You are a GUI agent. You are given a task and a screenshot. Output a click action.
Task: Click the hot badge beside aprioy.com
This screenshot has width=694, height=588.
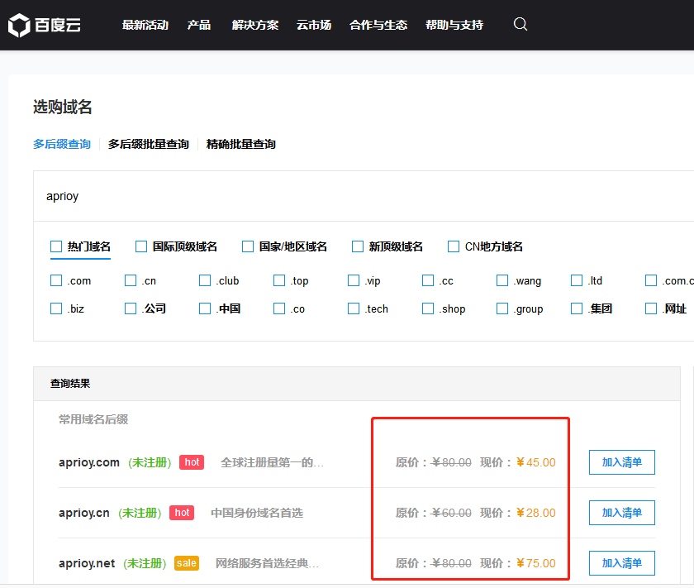tap(192, 462)
